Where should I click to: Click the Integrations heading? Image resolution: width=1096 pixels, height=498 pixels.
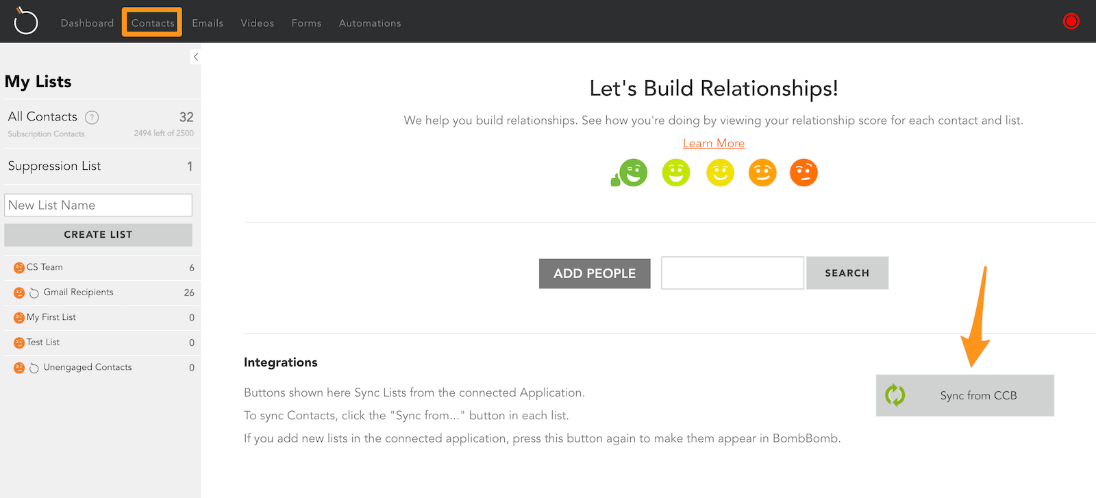point(281,362)
